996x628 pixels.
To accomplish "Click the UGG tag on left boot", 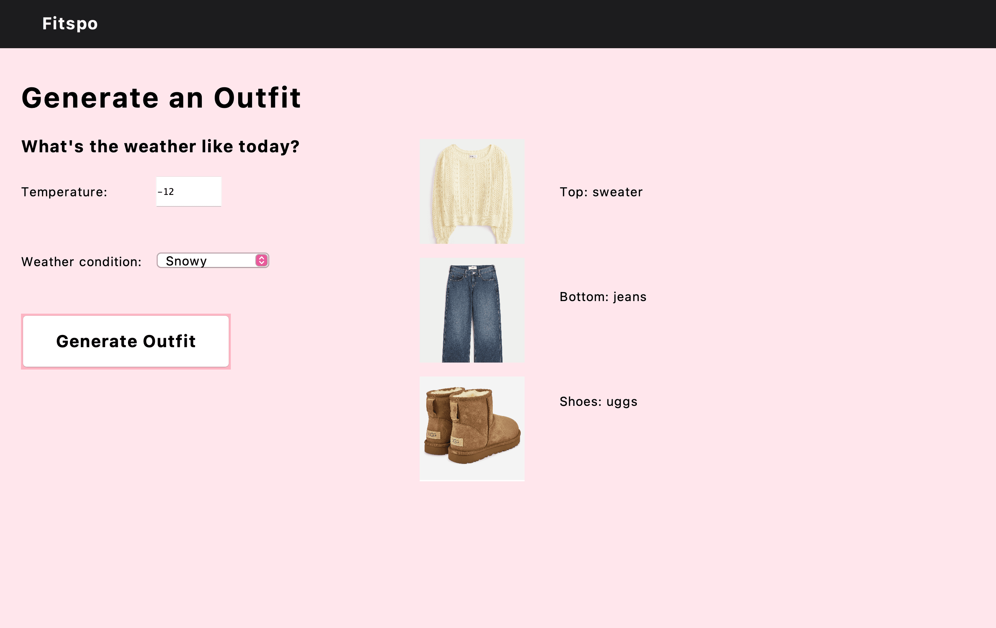I will pyautogui.click(x=433, y=435).
